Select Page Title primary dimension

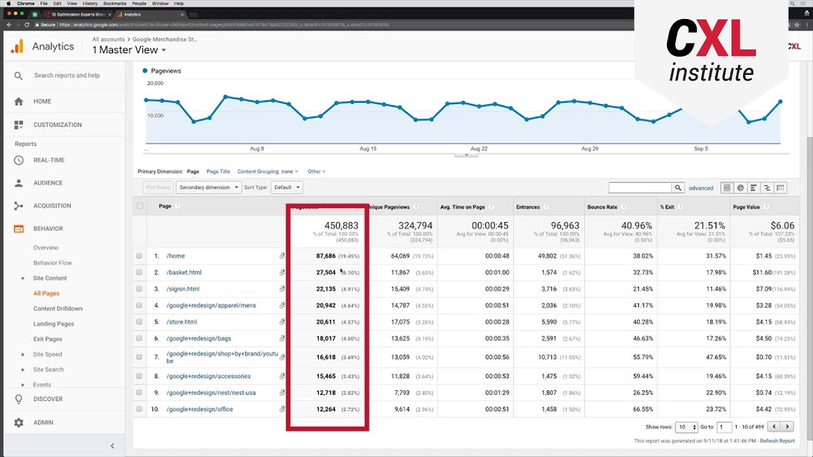tap(218, 171)
